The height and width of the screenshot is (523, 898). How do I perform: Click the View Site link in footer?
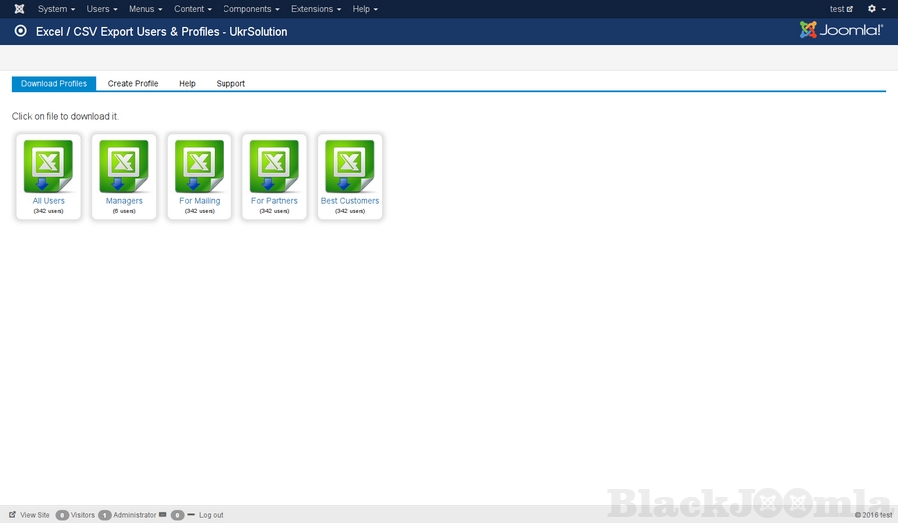[x=34, y=515]
